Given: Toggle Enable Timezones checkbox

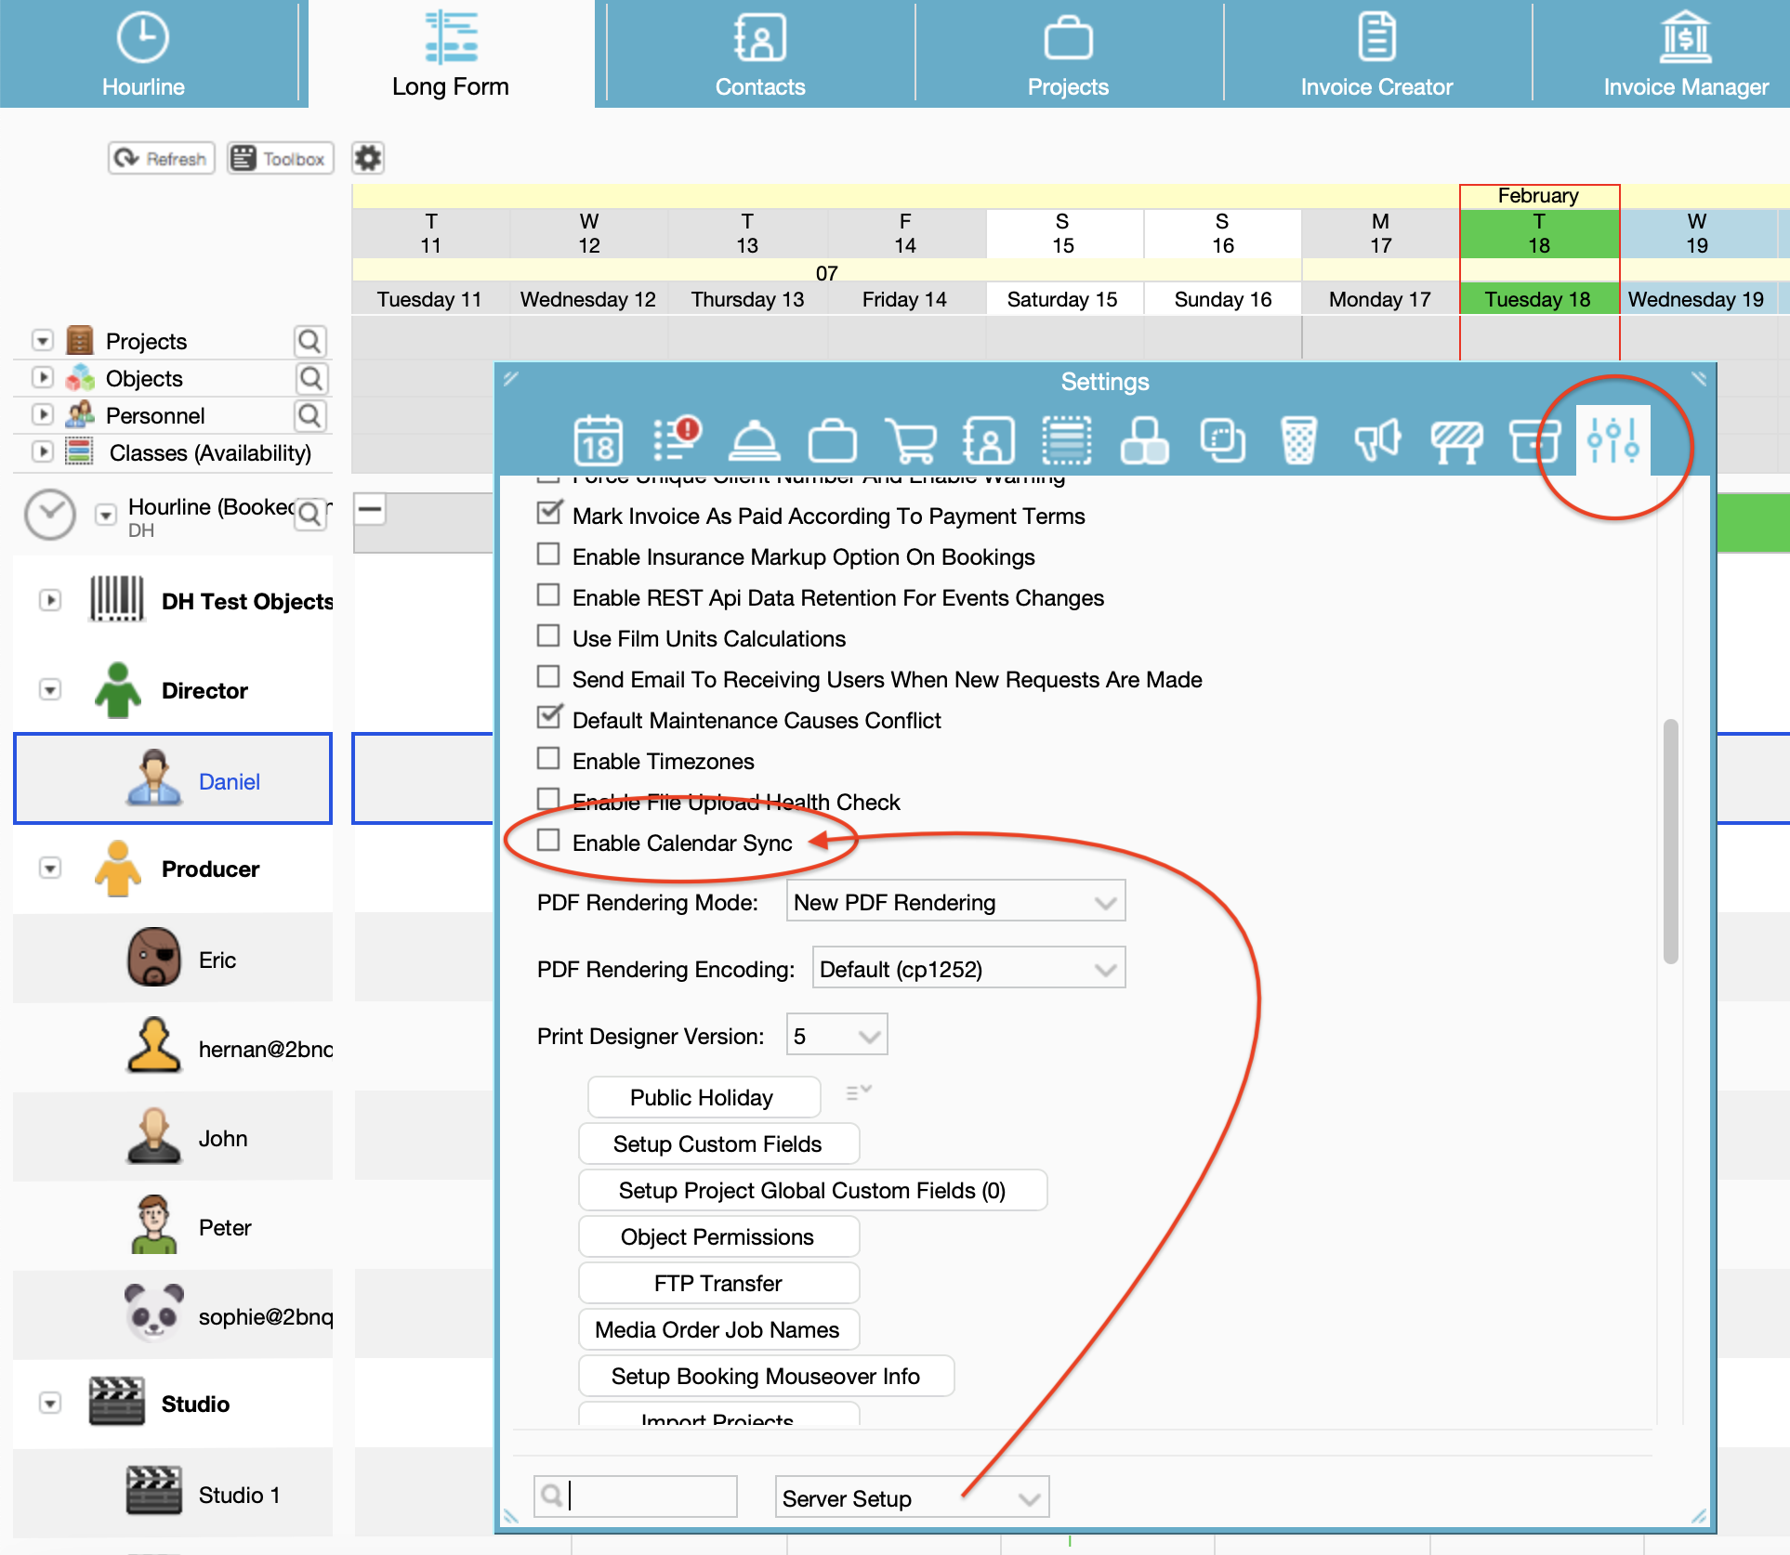Looking at the screenshot, I should (548, 759).
